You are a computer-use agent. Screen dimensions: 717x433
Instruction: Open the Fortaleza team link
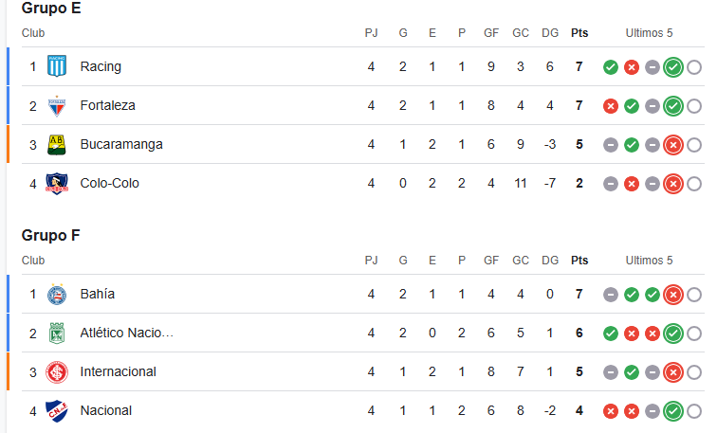click(107, 105)
